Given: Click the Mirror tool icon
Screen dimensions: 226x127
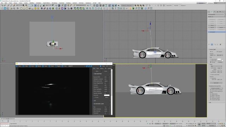Looking at the screenshot, I should [88, 6].
